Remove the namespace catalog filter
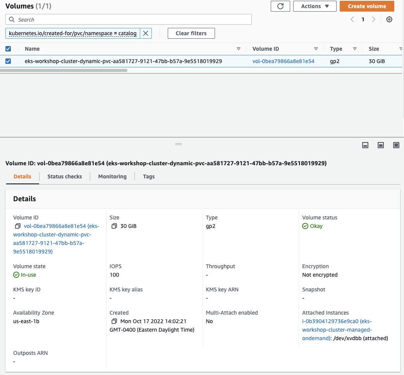Viewport: 404px width, 375px height. coord(145,33)
